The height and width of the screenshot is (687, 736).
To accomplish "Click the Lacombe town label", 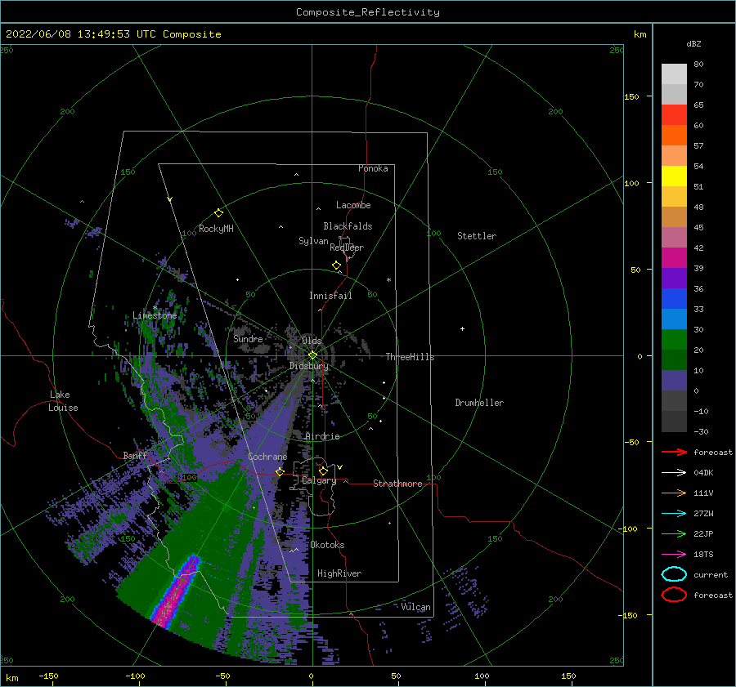I will pyautogui.click(x=353, y=205).
